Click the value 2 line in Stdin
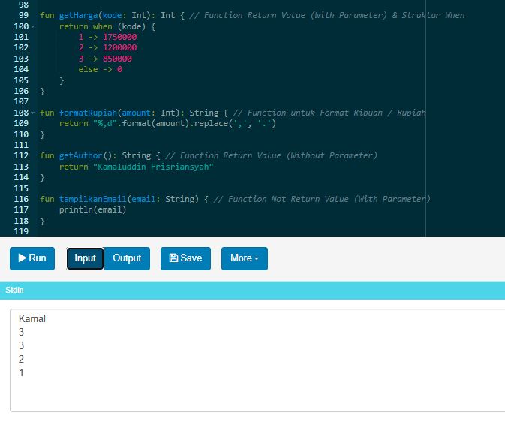Viewport: 505px width, 422px height. (x=21, y=359)
